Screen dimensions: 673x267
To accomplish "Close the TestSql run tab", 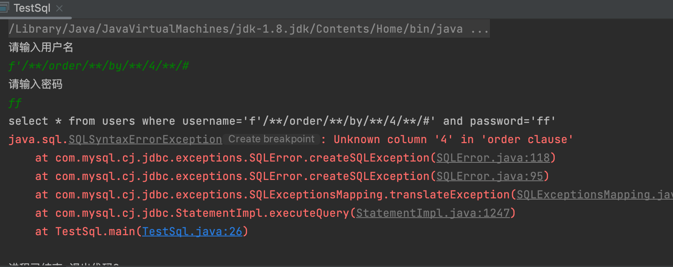I will click(x=59, y=8).
